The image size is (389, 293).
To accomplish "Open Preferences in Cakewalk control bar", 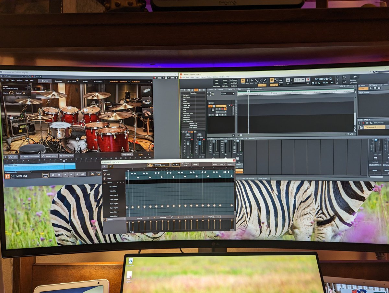I will 234,80.
